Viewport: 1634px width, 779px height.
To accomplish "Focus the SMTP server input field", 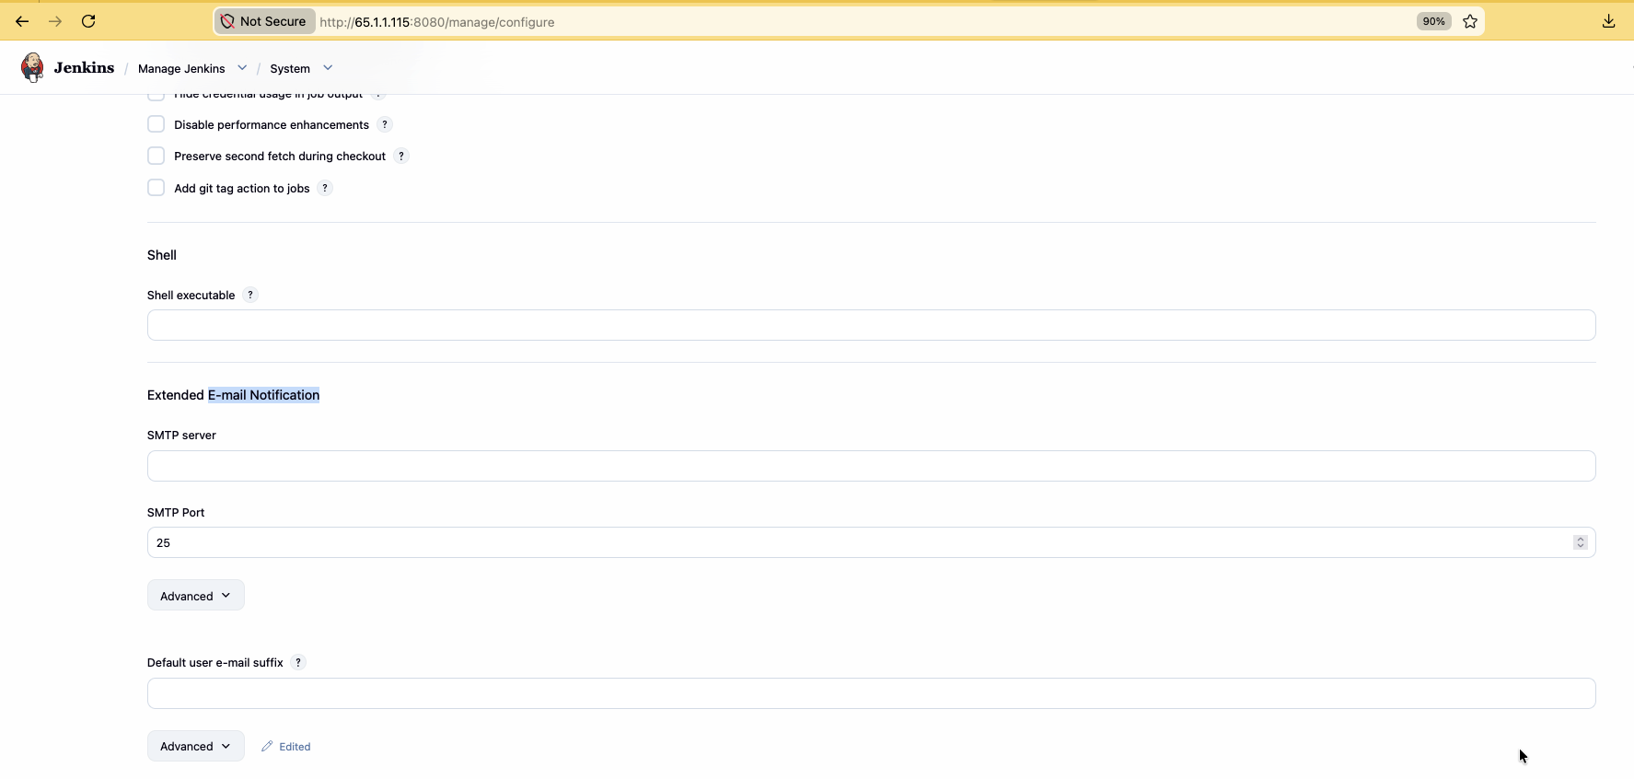I will pos(871,466).
